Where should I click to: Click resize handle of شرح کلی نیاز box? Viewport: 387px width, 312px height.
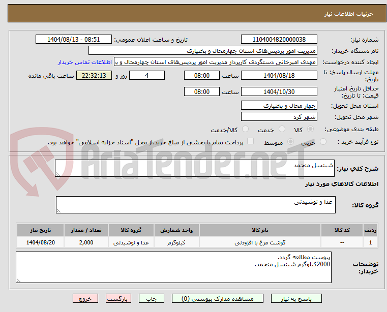coord(57,174)
